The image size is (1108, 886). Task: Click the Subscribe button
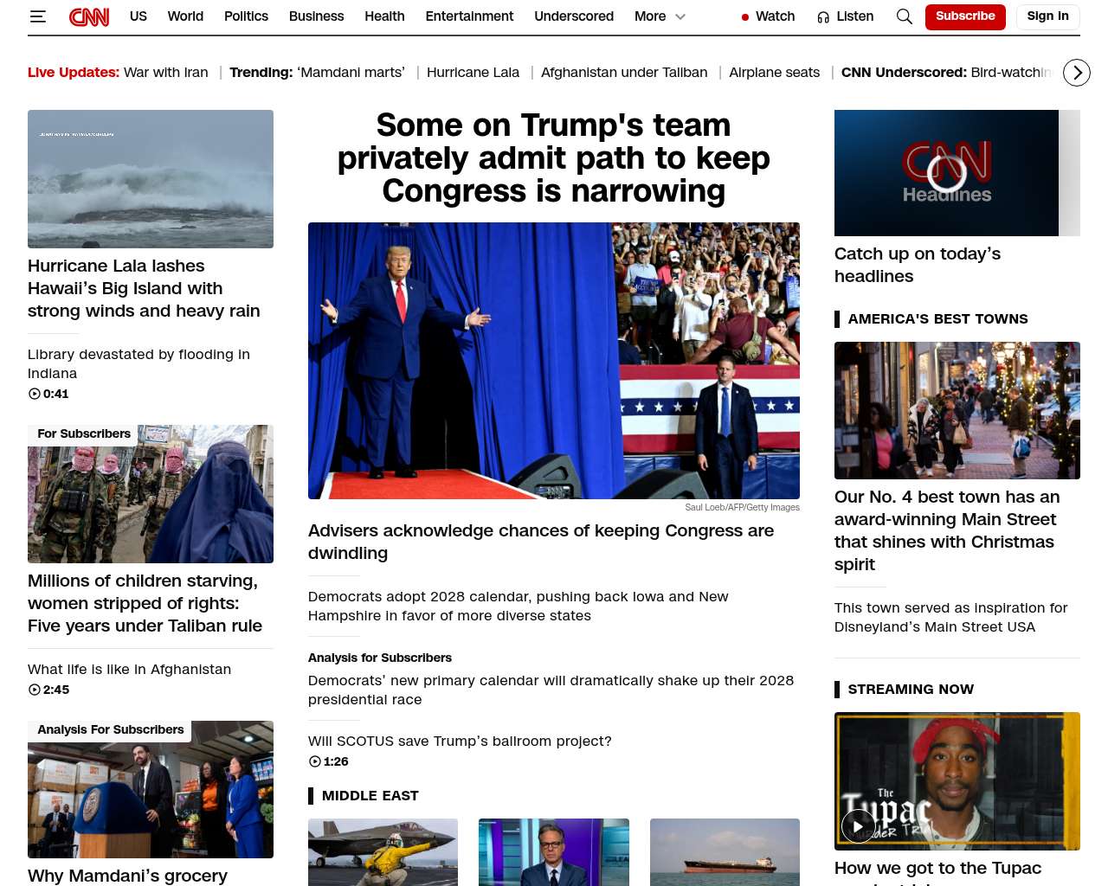point(965,16)
